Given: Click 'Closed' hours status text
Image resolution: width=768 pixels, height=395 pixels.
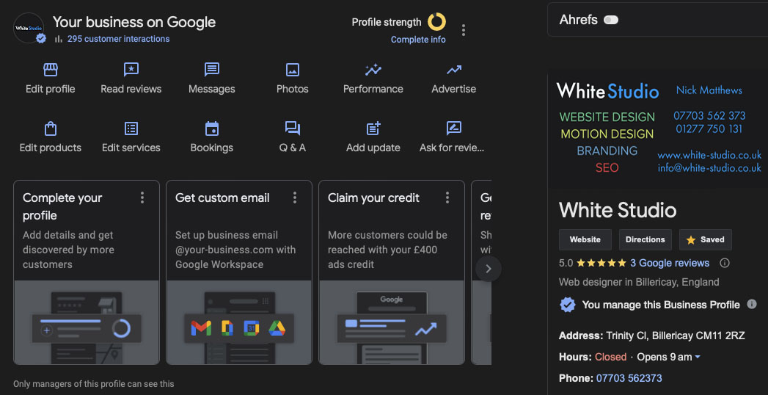Looking at the screenshot, I should click(611, 357).
